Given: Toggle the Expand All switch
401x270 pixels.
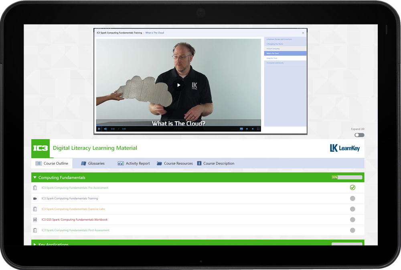Looking at the screenshot, I should 359,135.
